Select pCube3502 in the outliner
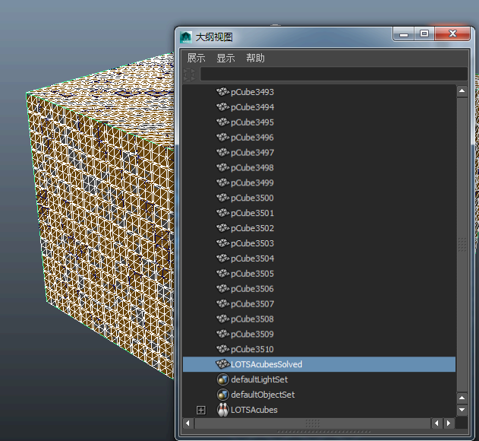 [x=252, y=228]
